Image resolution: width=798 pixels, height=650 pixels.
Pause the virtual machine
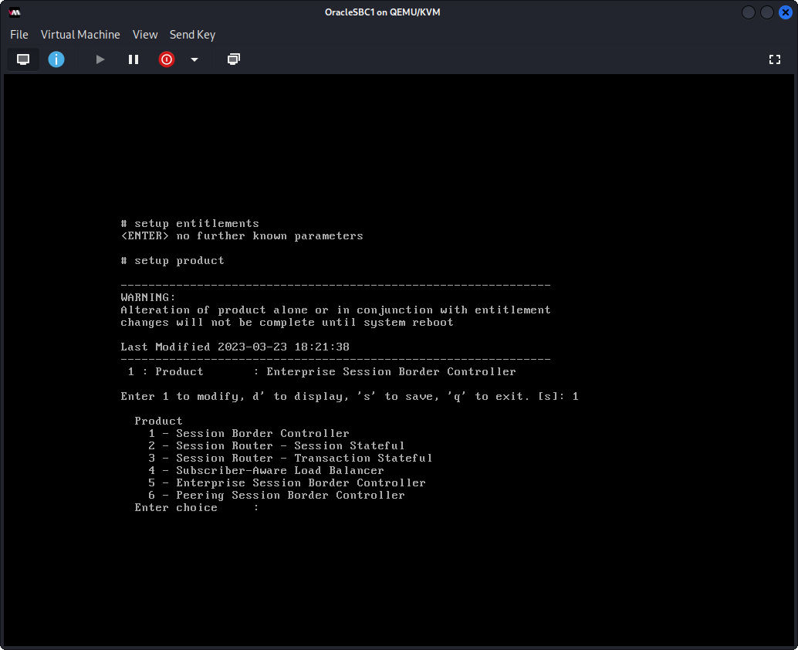pyautogui.click(x=134, y=59)
